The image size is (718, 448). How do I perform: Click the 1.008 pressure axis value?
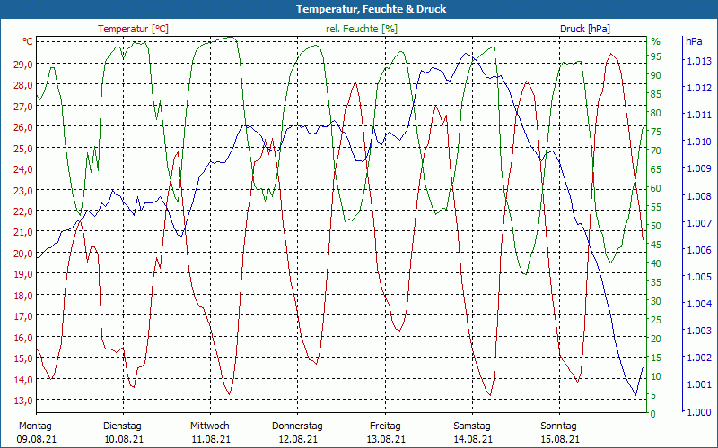click(699, 196)
